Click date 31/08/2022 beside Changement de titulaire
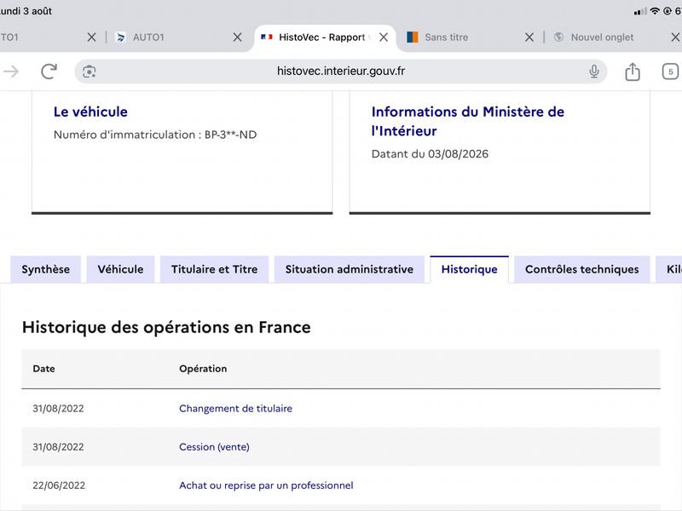 [58, 409]
